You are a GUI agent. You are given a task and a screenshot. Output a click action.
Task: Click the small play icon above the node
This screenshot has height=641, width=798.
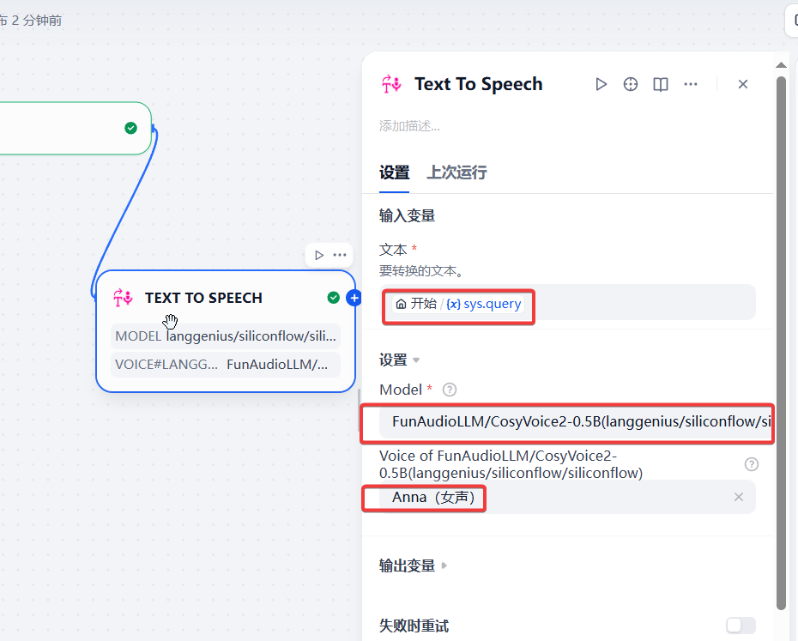tap(319, 255)
